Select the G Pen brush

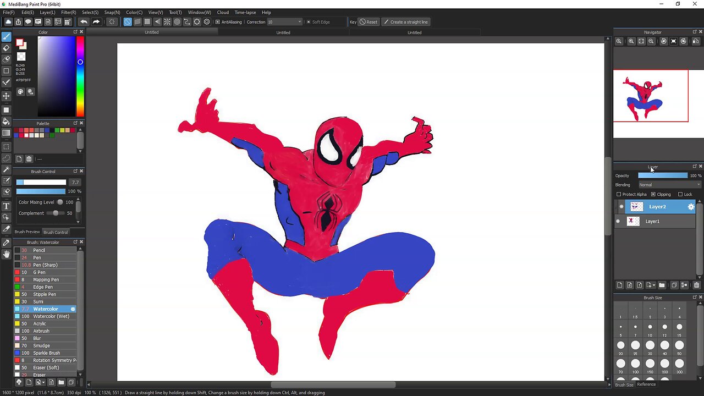[x=45, y=272]
